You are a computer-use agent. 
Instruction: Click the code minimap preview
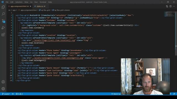point(169,14)
